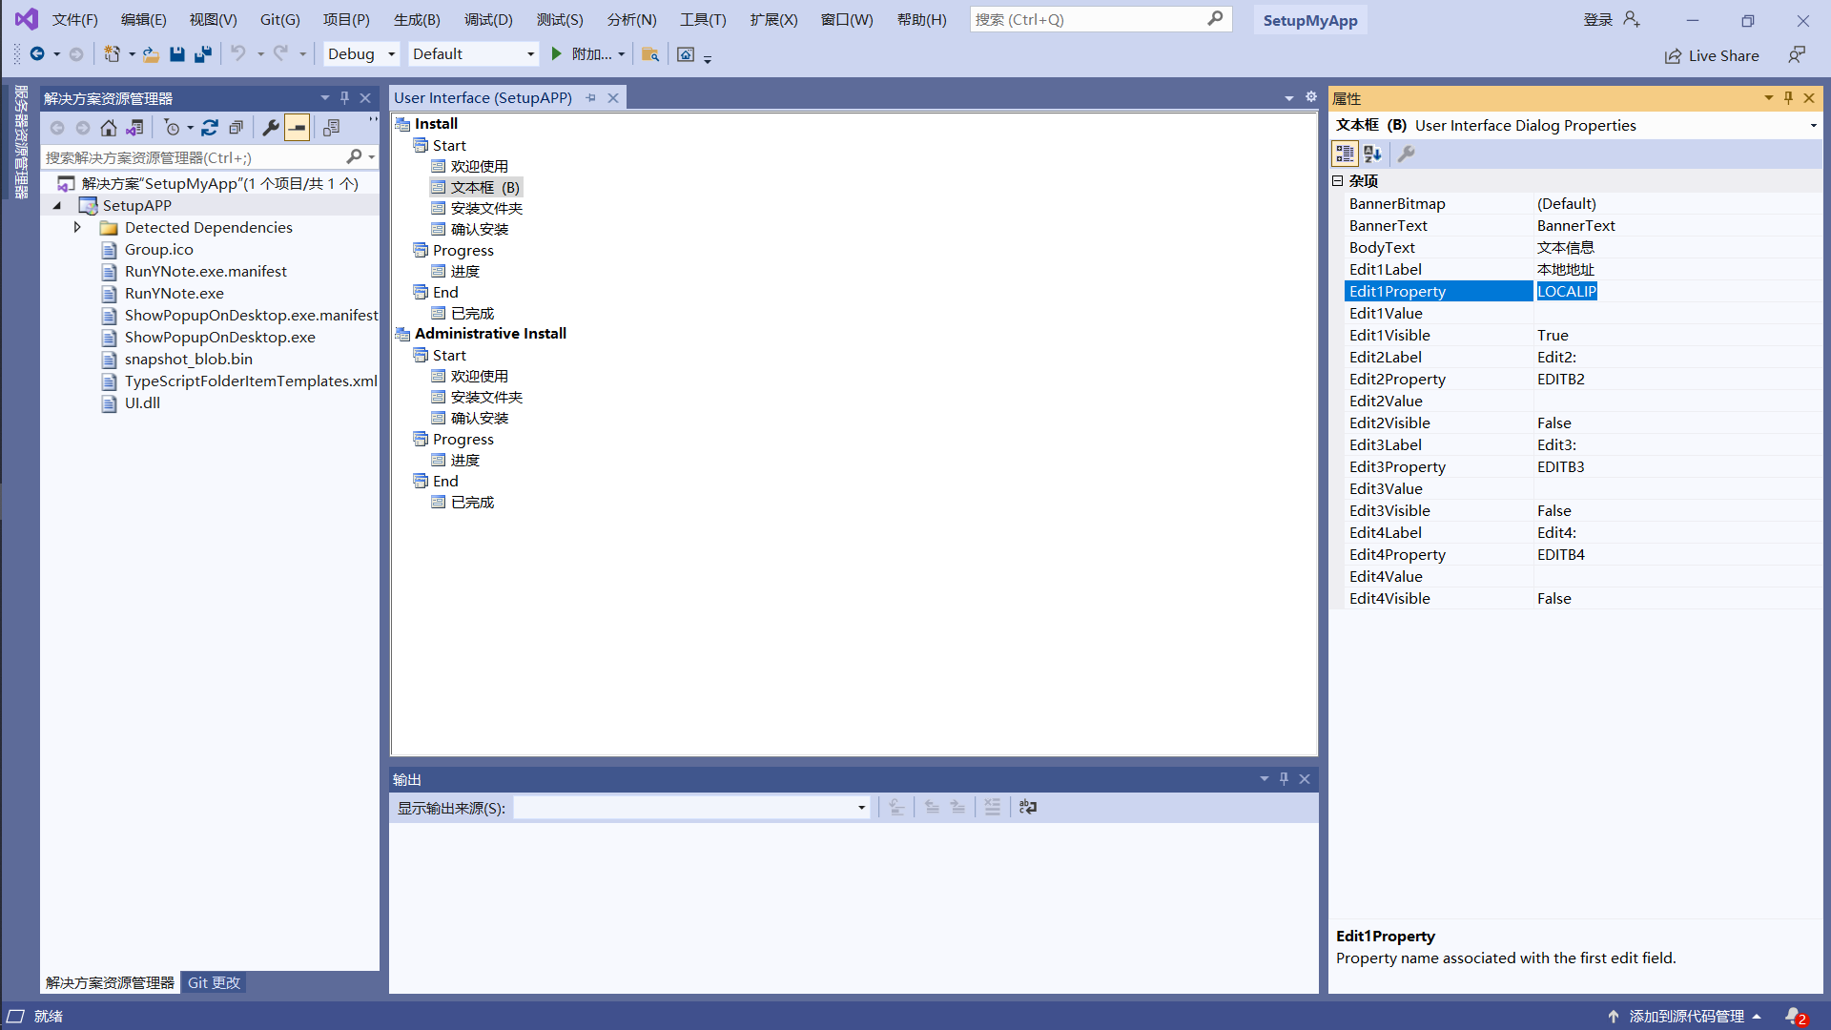
Task: Click the Open File folder icon
Action: tap(151, 54)
